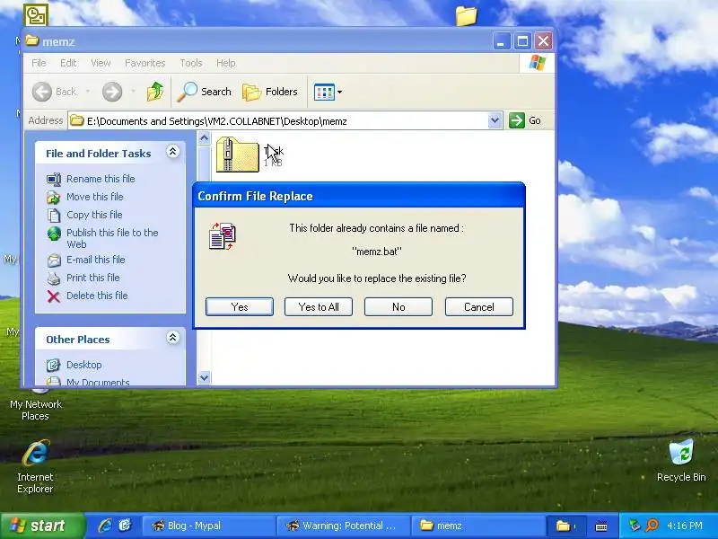Image resolution: width=718 pixels, height=539 pixels.
Task: Switch to Warning: Potential taskbar button
Action: [343, 526]
